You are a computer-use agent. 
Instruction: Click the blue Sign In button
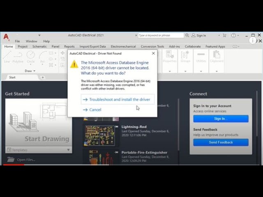tap(221, 119)
